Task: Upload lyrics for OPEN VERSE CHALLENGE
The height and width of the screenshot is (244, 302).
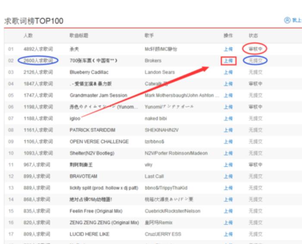Action: (x=228, y=142)
